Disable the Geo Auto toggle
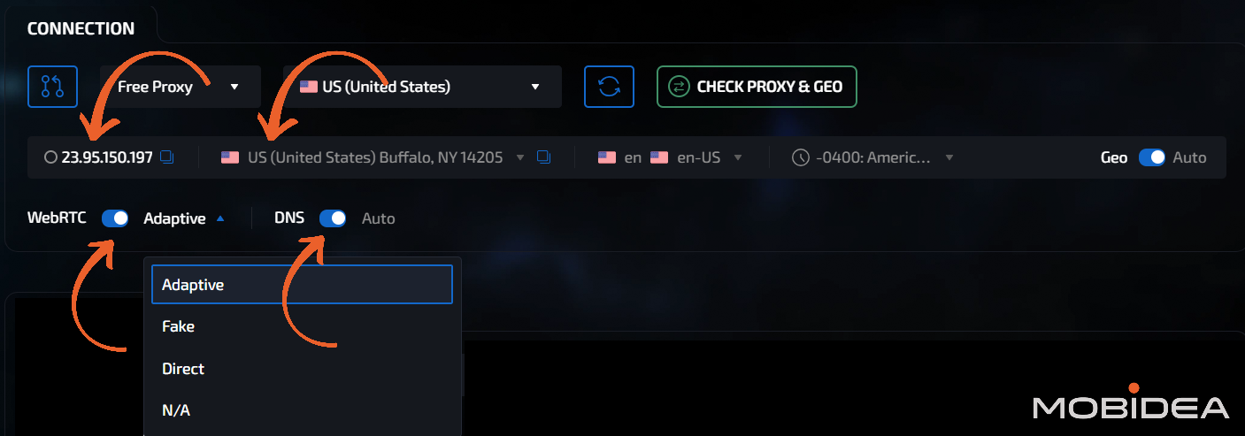 pyautogui.click(x=1151, y=157)
